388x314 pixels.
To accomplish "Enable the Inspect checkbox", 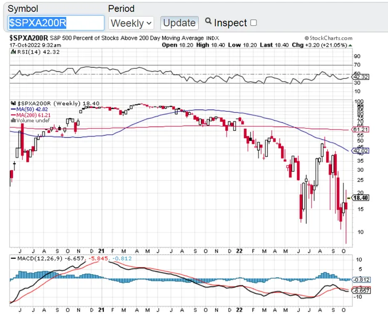I will pyautogui.click(x=253, y=23).
